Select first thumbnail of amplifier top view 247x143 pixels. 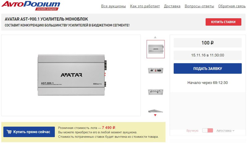point(156,49)
